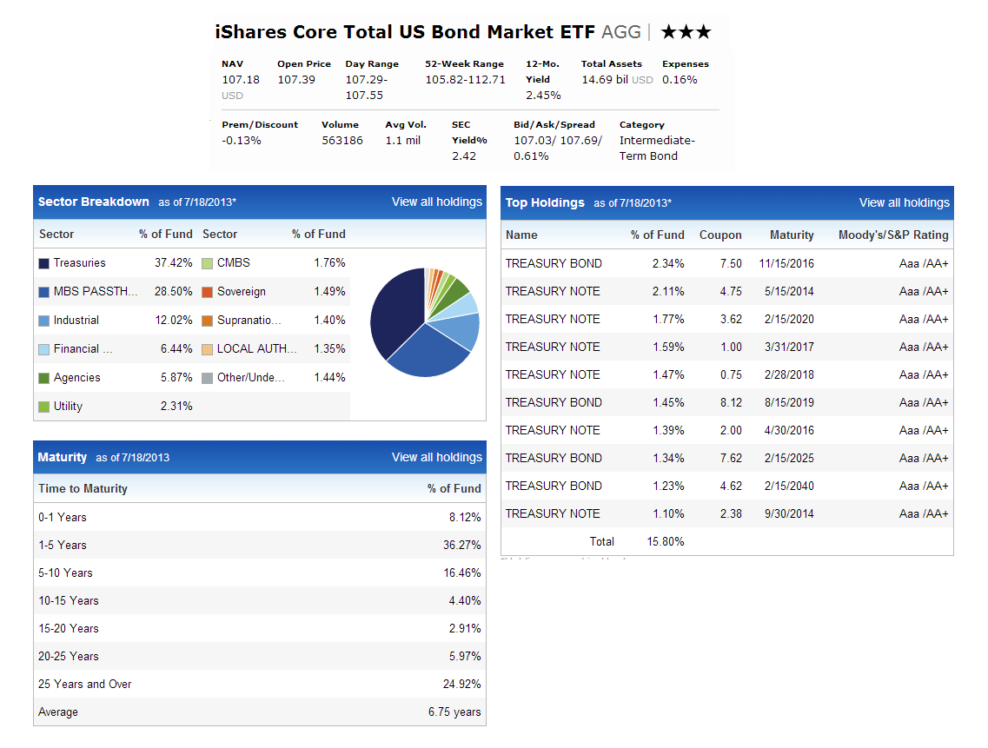Click the three-star rating icon

pyautogui.click(x=686, y=31)
